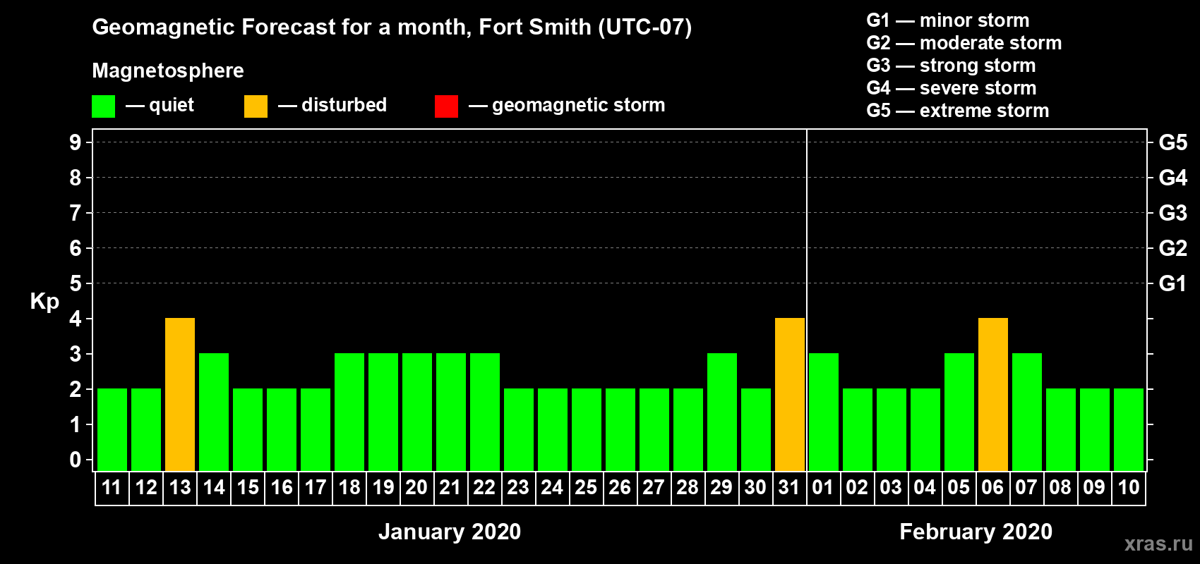The width and height of the screenshot is (1200, 564).
Task: Click the 'Kp' axis label
Action: click(44, 302)
